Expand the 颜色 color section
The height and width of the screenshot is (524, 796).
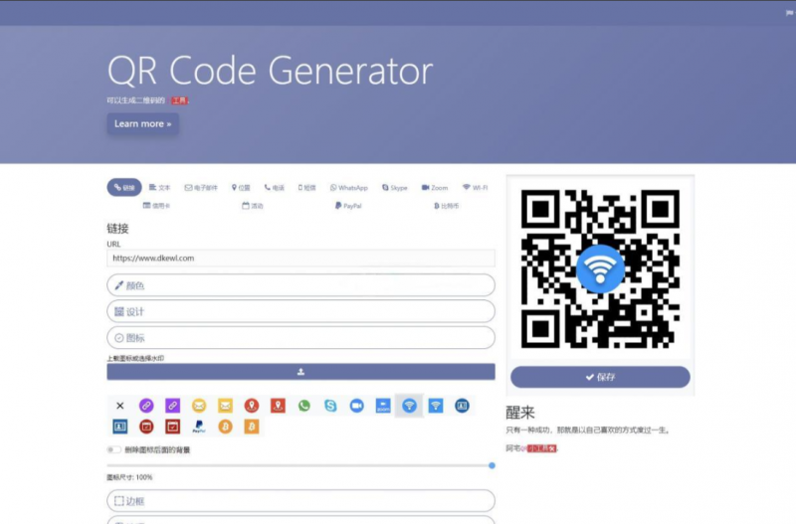[300, 285]
